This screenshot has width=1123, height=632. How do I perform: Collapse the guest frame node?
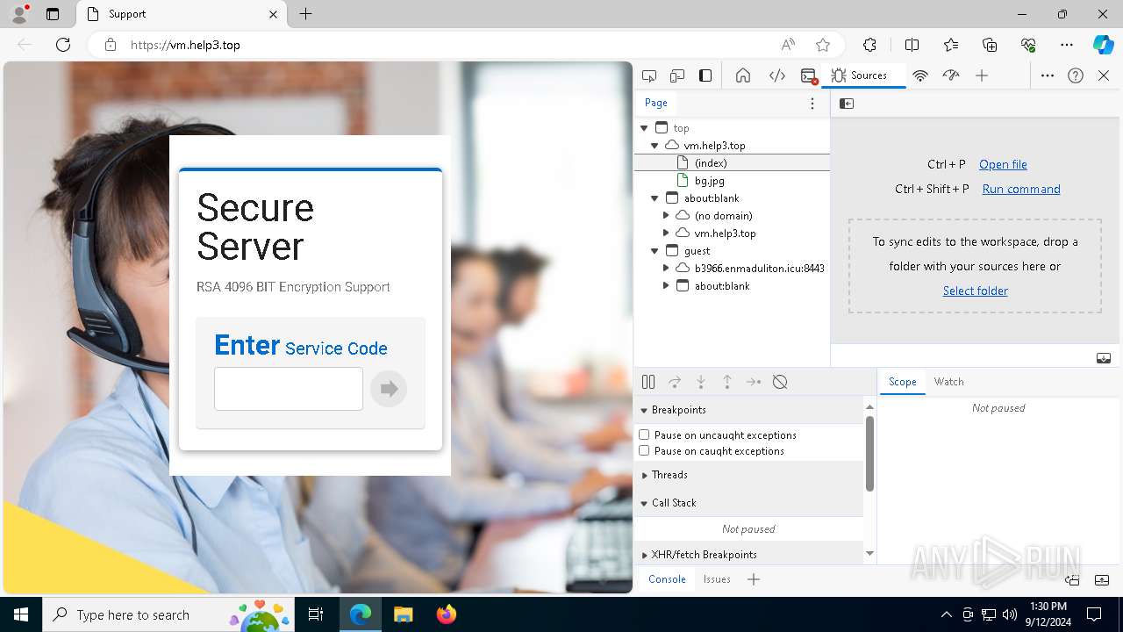click(654, 251)
